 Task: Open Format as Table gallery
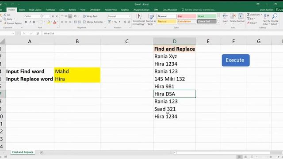point(151,19)
